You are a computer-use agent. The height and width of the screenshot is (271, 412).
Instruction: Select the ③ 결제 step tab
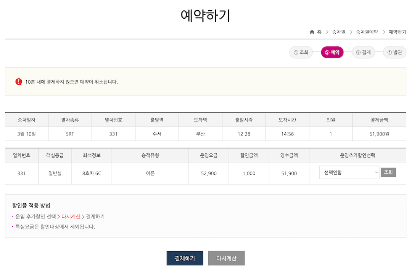click(x=364, y=52)
